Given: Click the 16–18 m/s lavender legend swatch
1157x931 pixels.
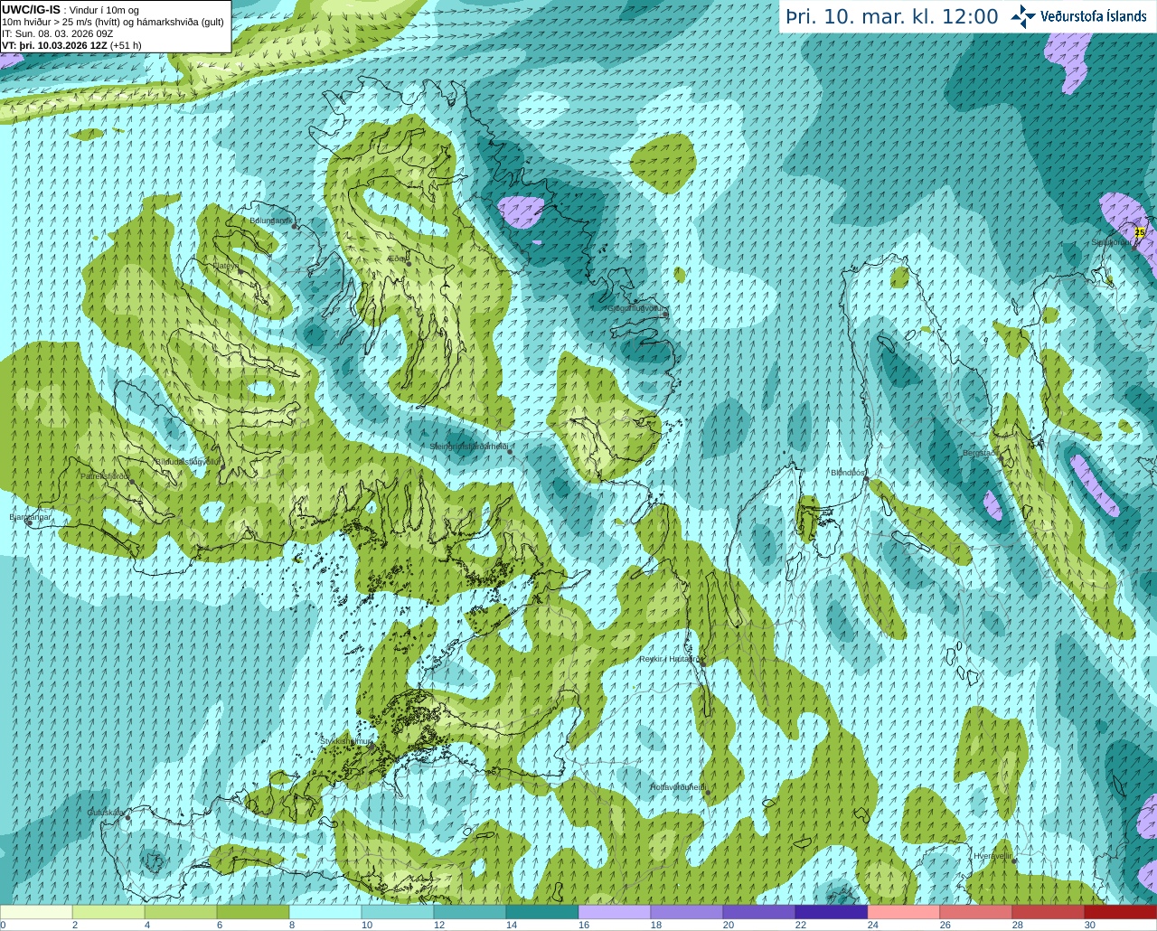Looking at the screenshot, I should click(615, 912).
